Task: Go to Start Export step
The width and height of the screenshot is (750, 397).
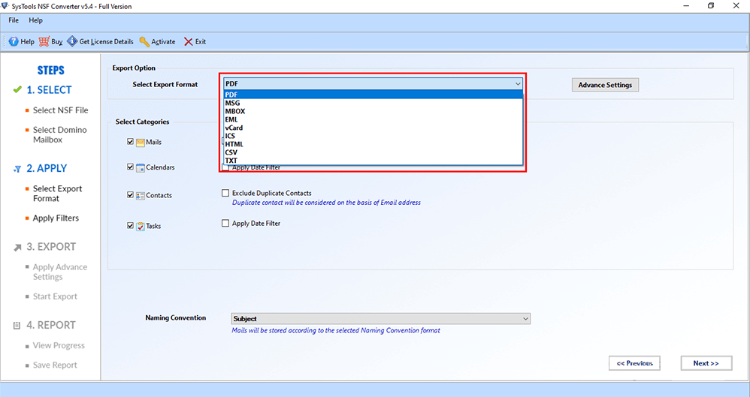Action: [x=55, y=296]
